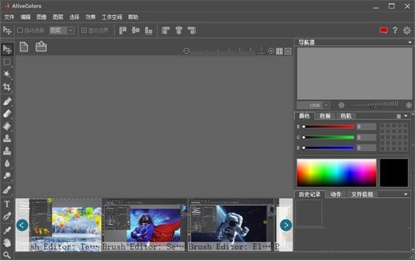Viewport: 415px width, 261px height.
Task: Switch to grid tile view
Action: [279, 51]
